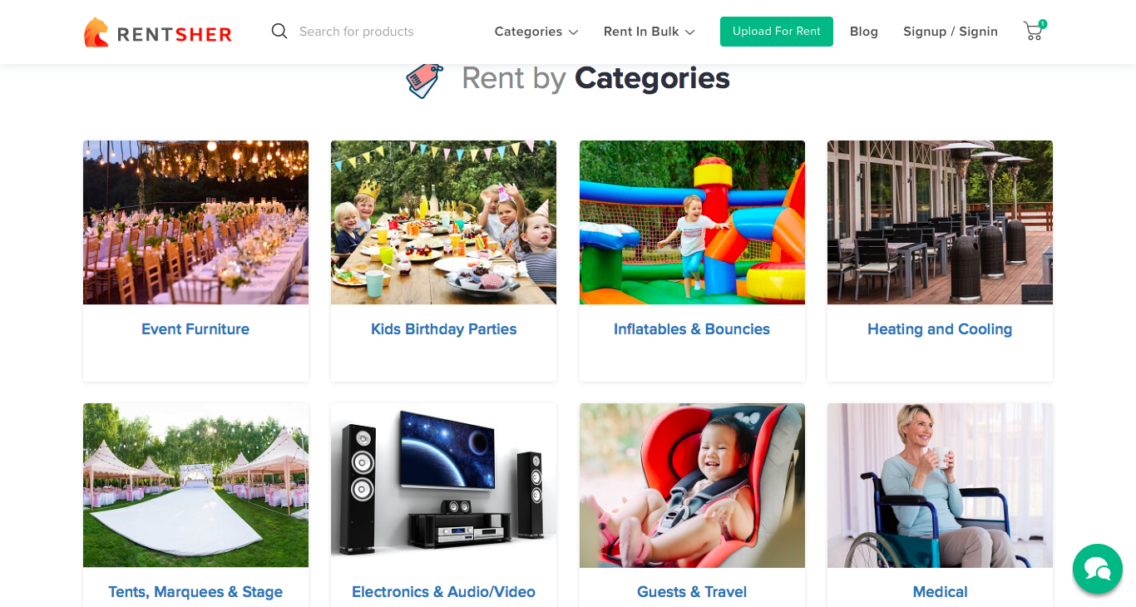The height and width of the screenshot is (607, 1136).
Task: Select the Heating and Cooling image
Action: [940, 223]
